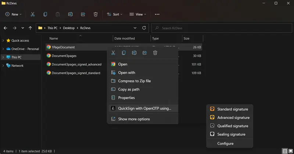The image size is (294, 154).
Task: Choose Show more options
Action: click(143, 119)
